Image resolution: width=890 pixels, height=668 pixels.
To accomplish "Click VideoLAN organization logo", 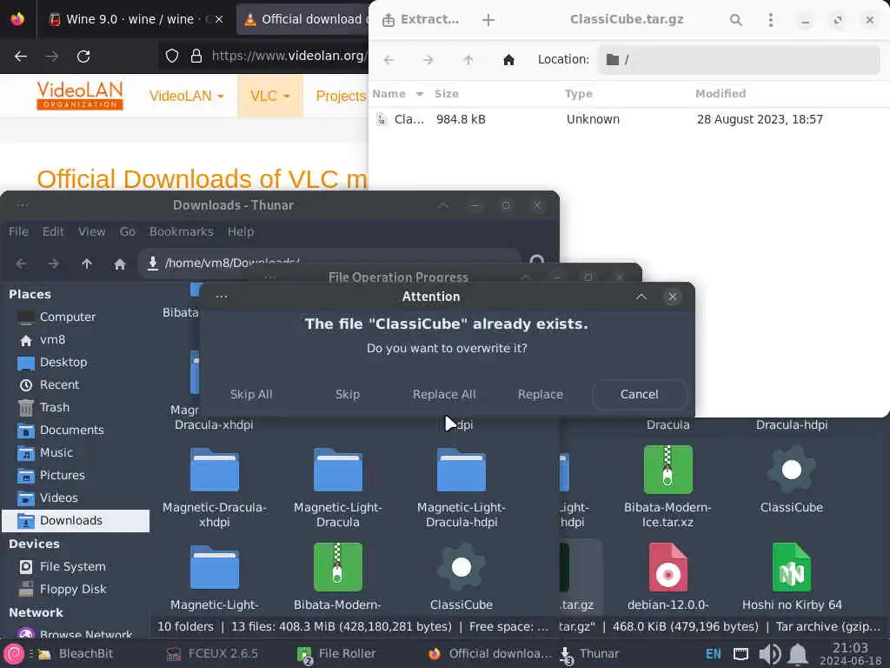I will [79, 95].
